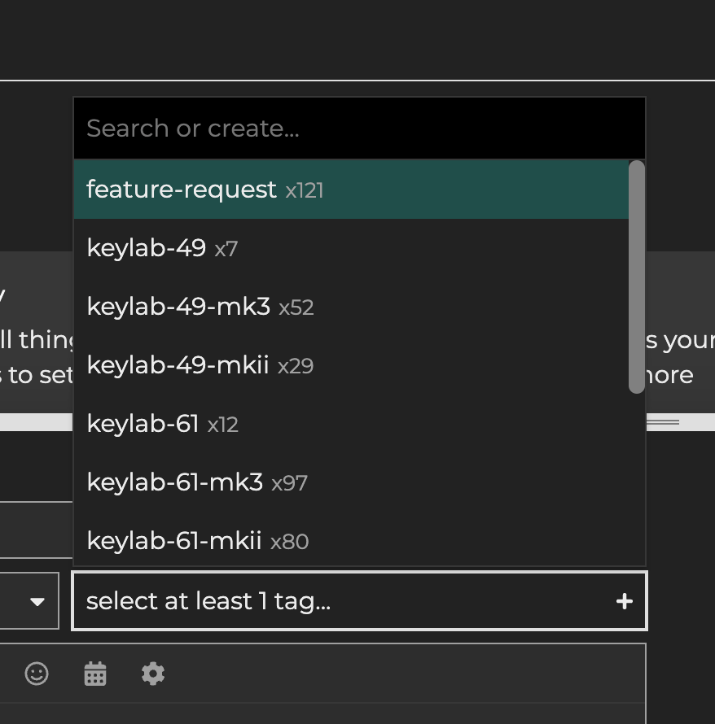Open editor settings via gear icon

pyautogui.click(x=153, y=674)
